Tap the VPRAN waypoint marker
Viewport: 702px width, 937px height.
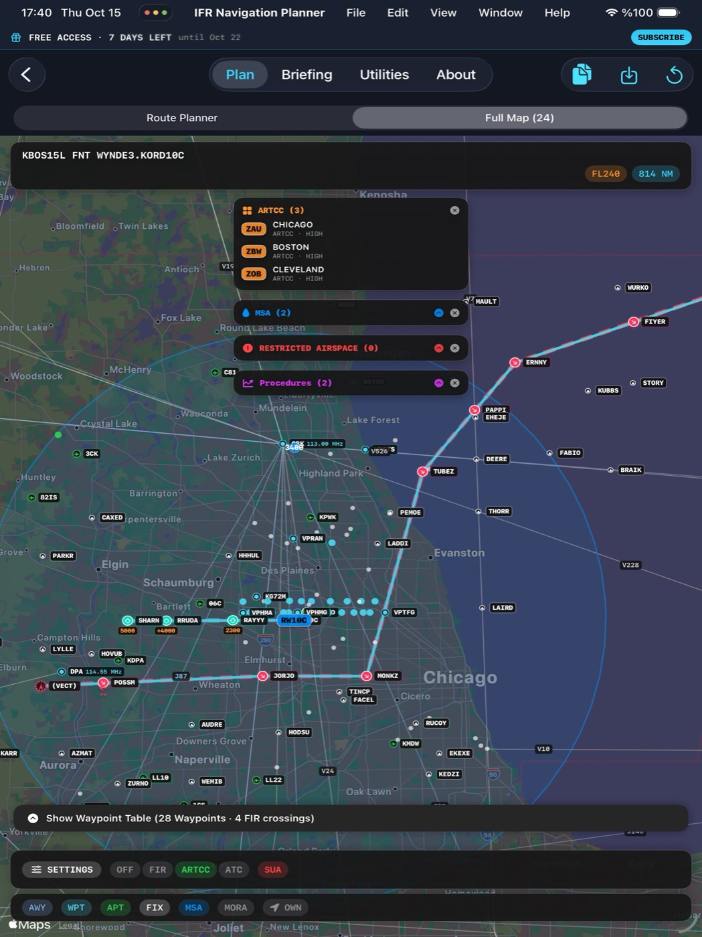click(x=293, y=538)
